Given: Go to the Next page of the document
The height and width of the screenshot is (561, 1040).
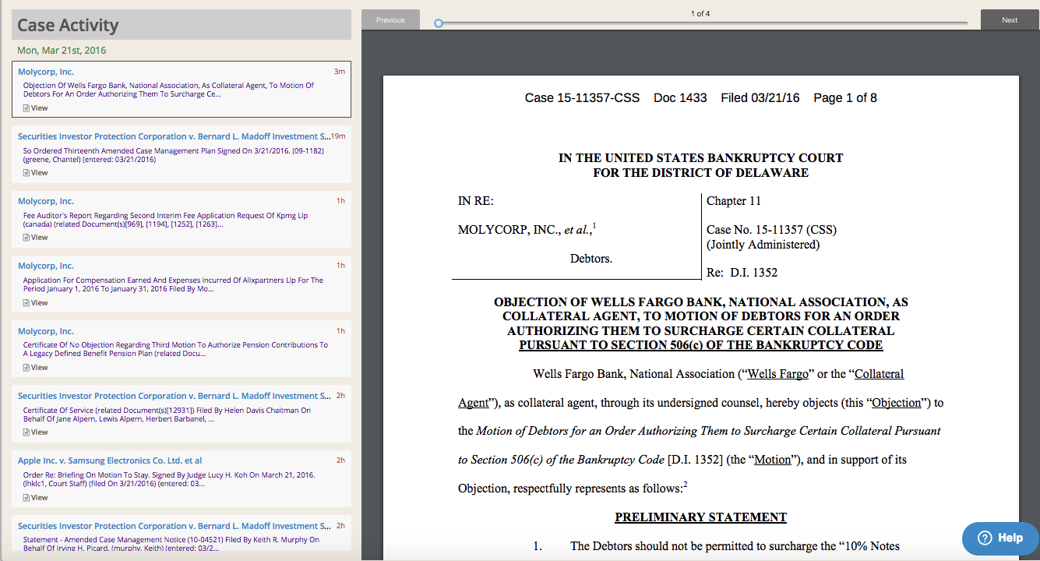Looking at the screenshot, I should tap(1010, 19).
